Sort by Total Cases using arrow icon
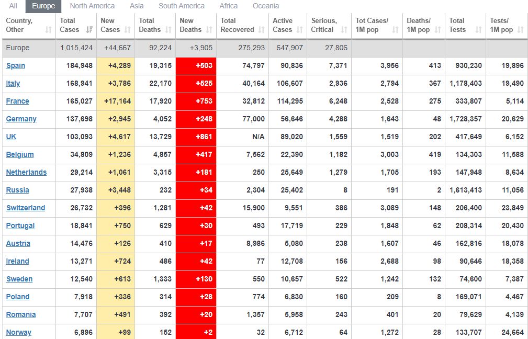This screenshot has width=528, height=339. (x=89, y=30)
